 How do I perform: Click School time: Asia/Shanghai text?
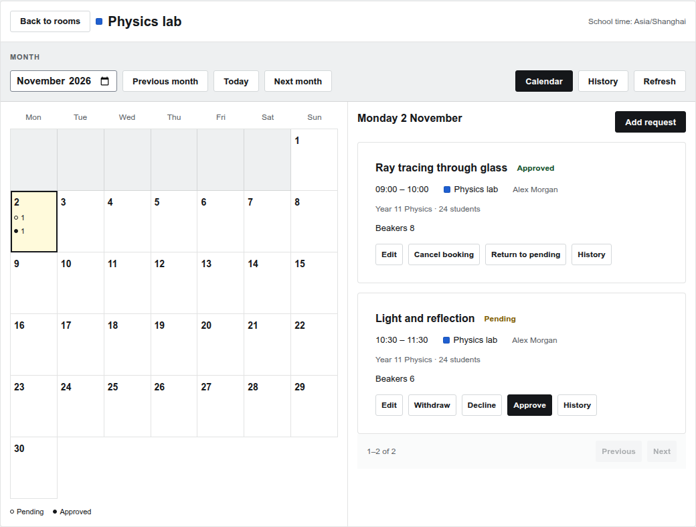637,21
